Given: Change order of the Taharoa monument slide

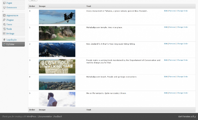Looking at the screenshot, I should tap(182, 11).
